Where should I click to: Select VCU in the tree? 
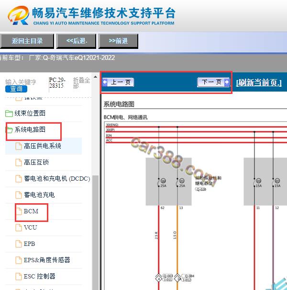[31, 228]
